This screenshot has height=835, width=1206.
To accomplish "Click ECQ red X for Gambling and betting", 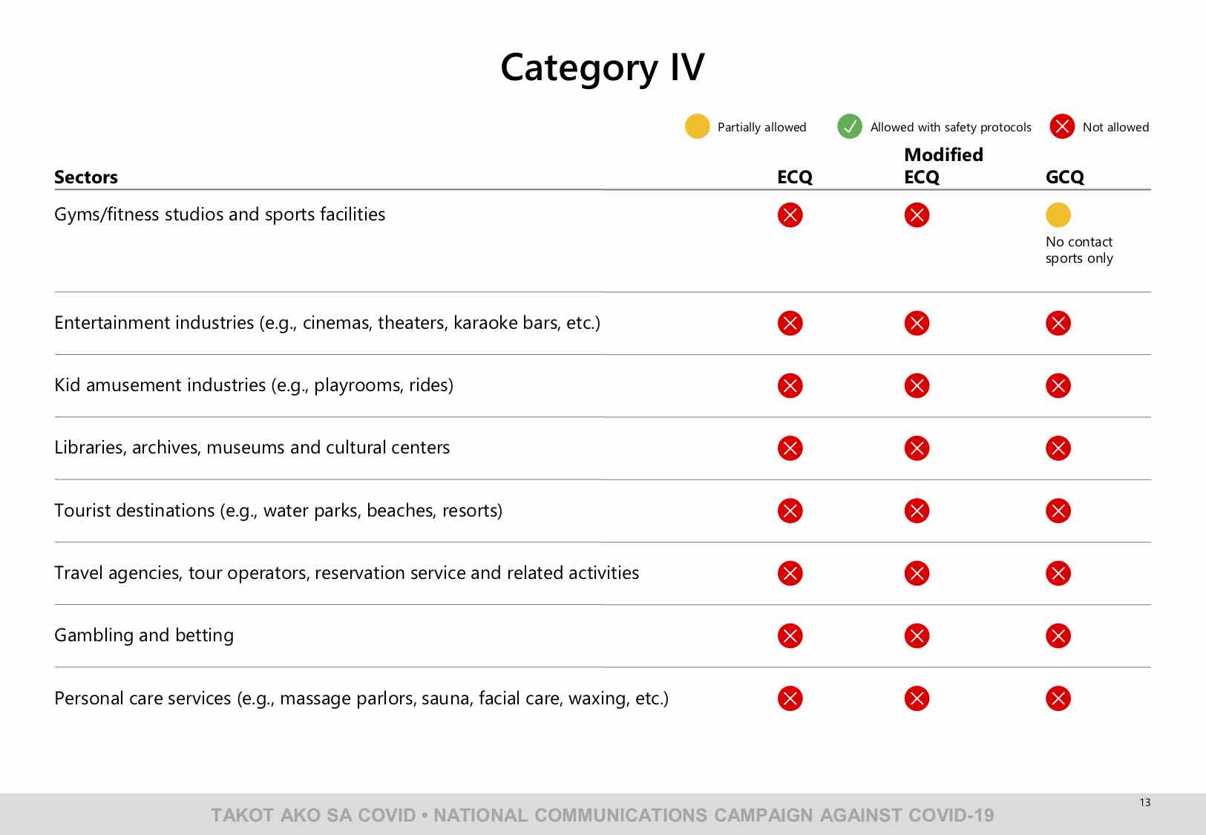I will pyautogui.click(x=790, y=635).
